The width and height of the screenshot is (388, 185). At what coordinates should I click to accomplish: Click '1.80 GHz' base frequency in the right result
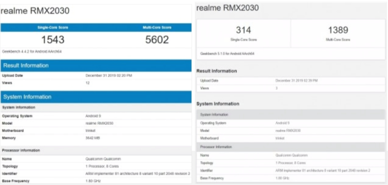point(282,178)
